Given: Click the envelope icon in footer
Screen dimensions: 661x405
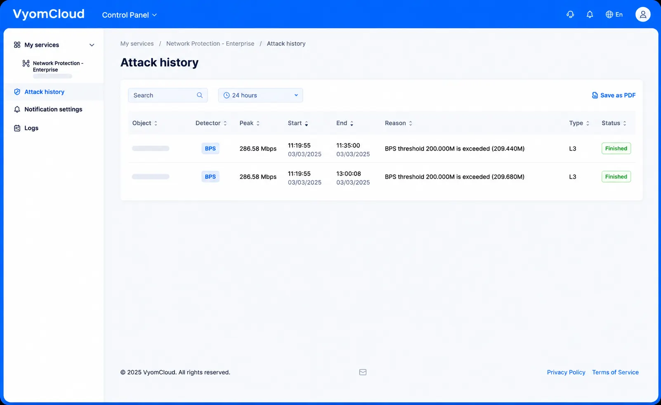Looking at the screenshot, I should tap(363, 372).
